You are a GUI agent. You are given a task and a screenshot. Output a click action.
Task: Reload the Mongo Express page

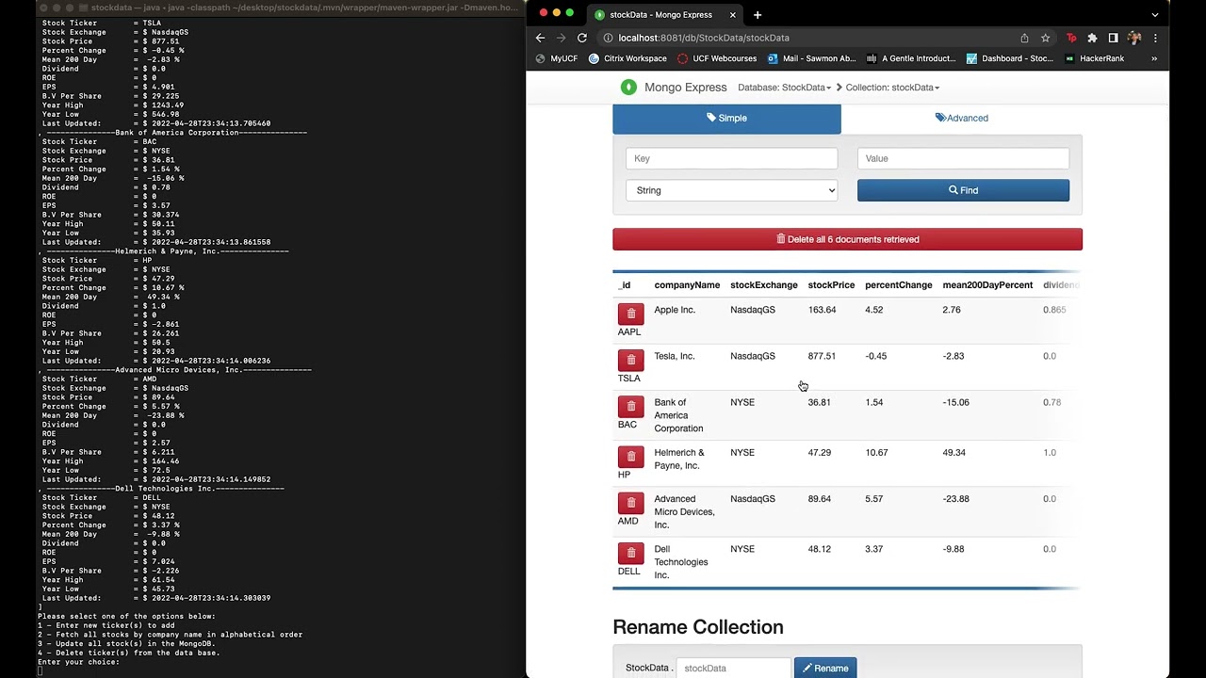tap(582, 38)
